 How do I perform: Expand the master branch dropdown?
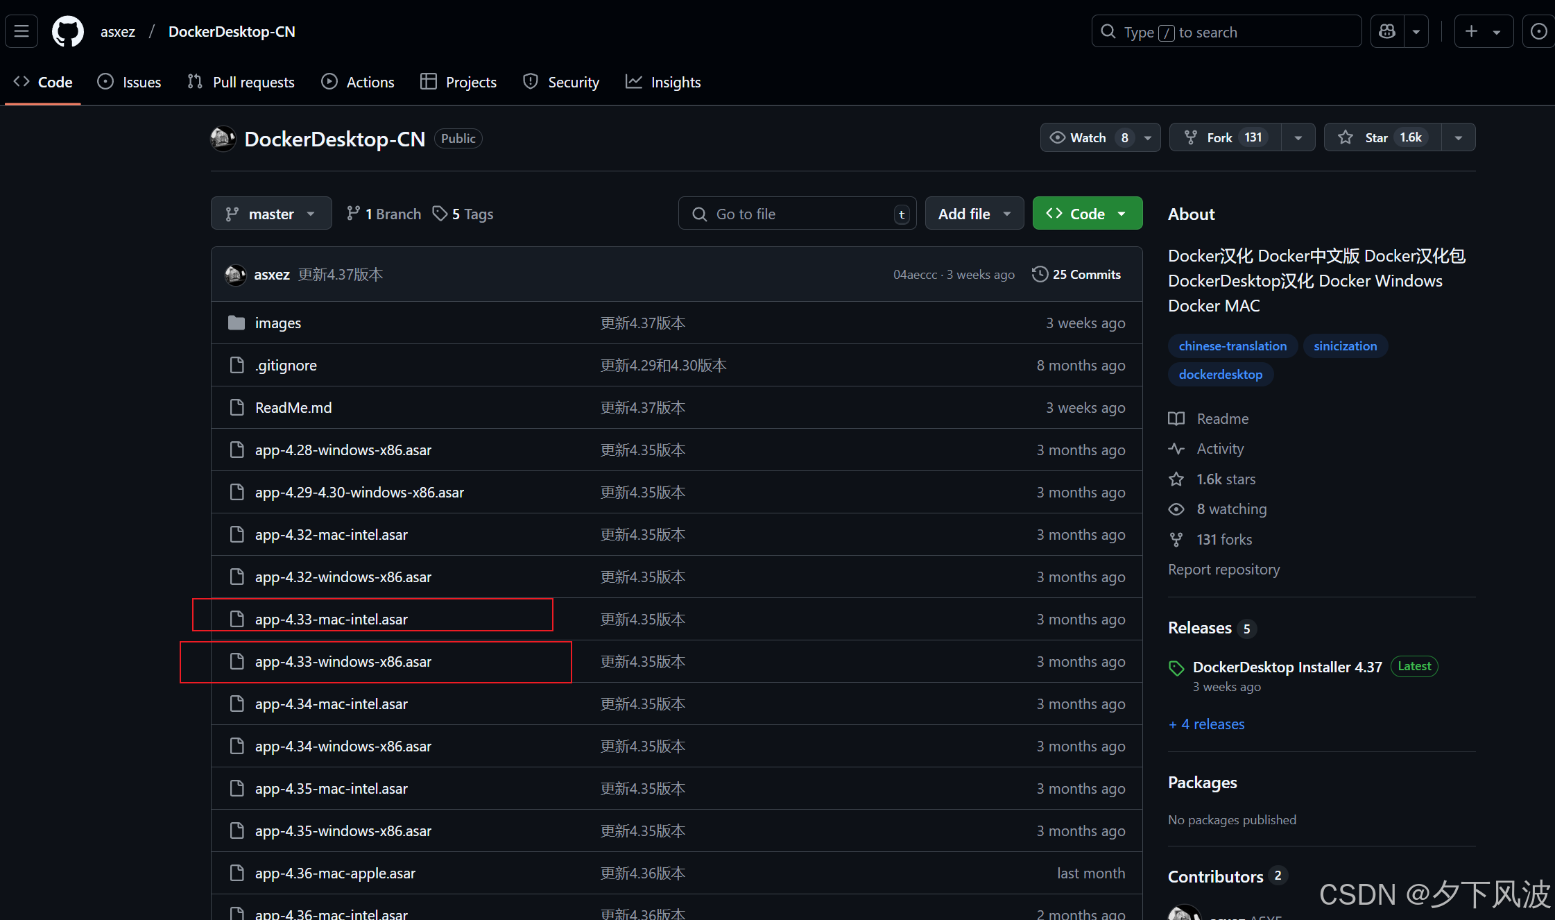click(x=270, y=214)
